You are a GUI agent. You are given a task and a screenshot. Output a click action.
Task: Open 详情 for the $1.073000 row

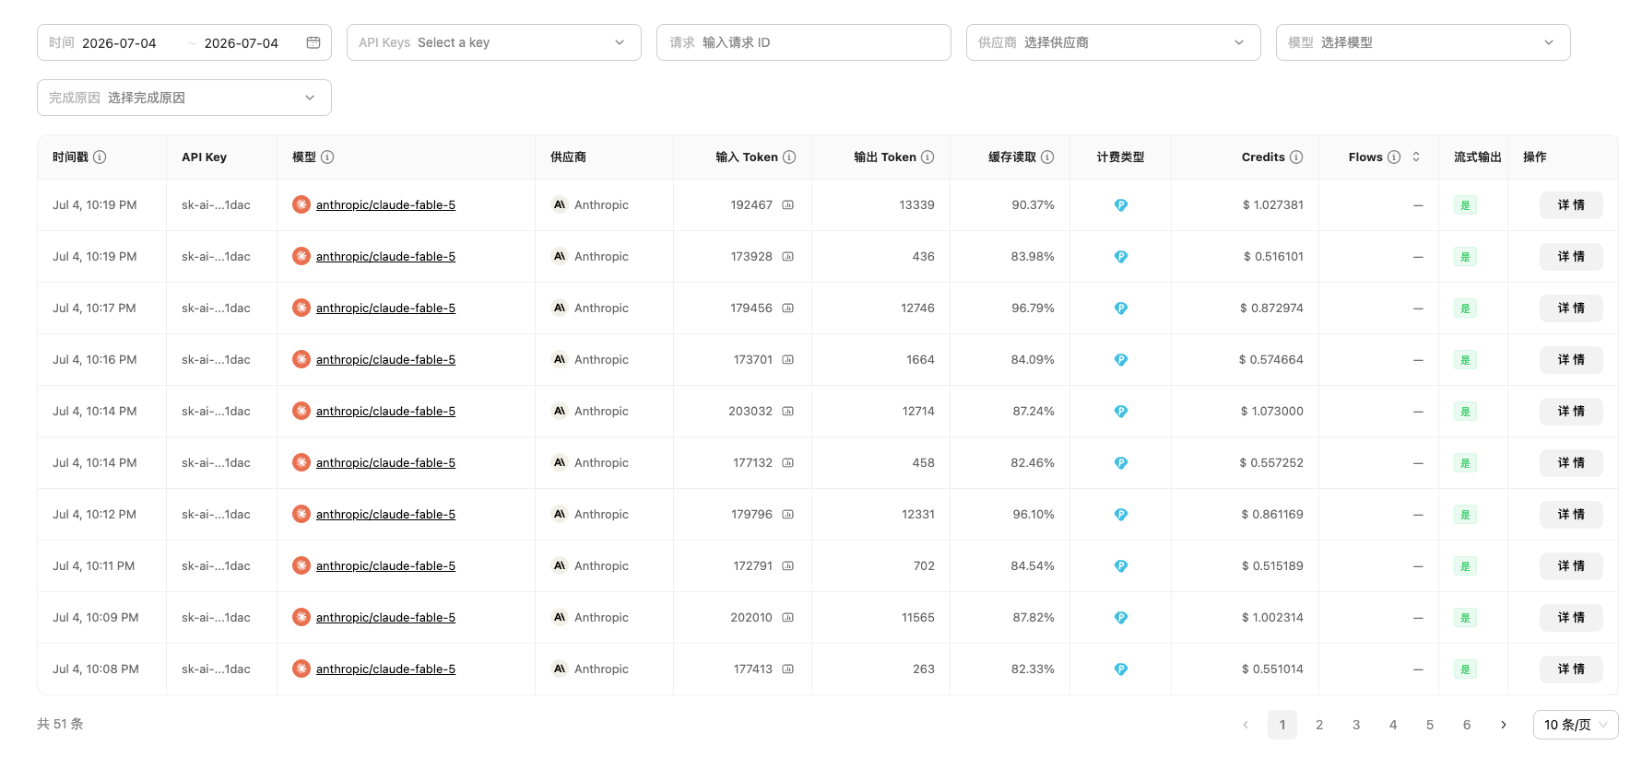[1571, 412]
